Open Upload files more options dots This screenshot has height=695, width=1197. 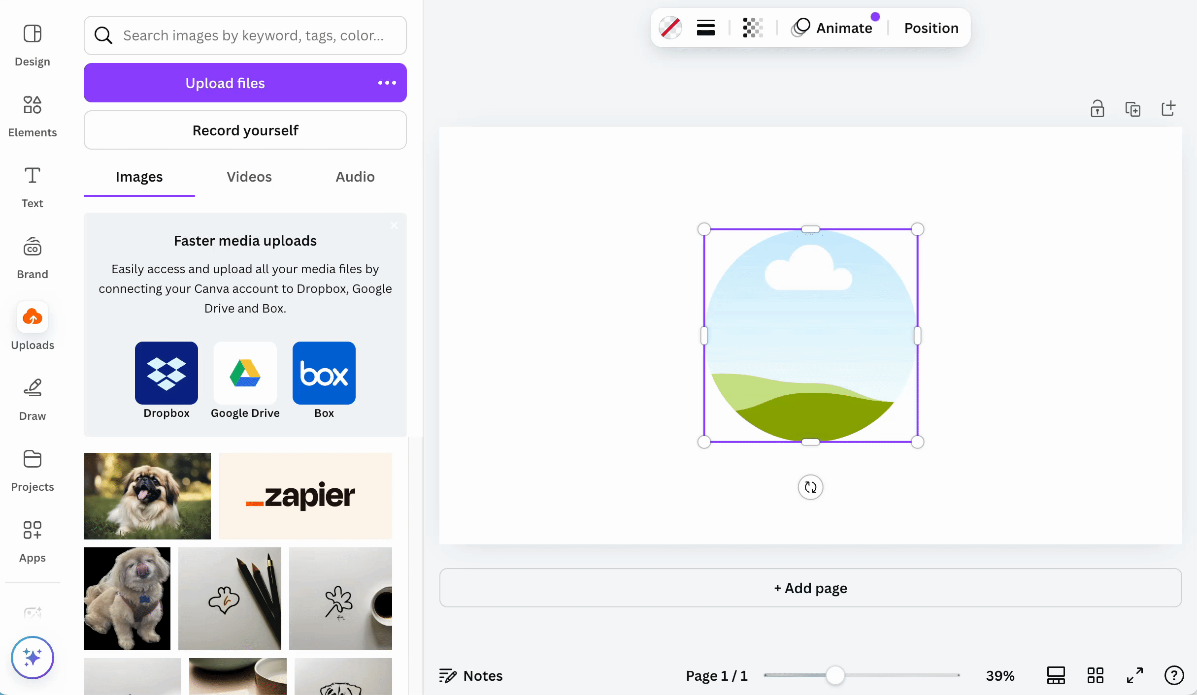coord(387,83)
